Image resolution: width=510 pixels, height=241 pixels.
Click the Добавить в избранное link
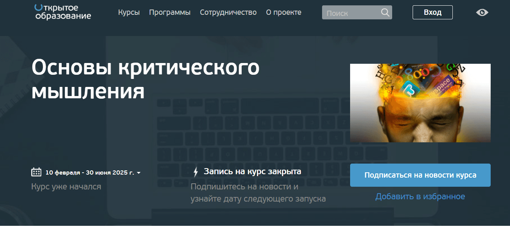[420, 196]
